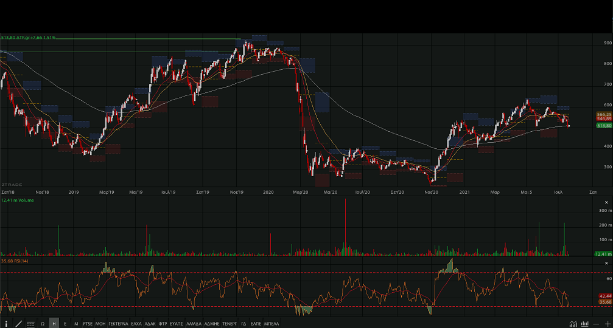The height and width of the screenshot is (328, 613).
Task: Click the bar chart type icon
Action: pos(584,324)
